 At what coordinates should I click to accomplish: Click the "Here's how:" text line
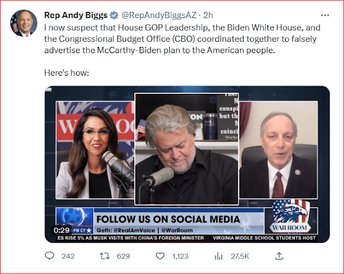coord(66,73)
